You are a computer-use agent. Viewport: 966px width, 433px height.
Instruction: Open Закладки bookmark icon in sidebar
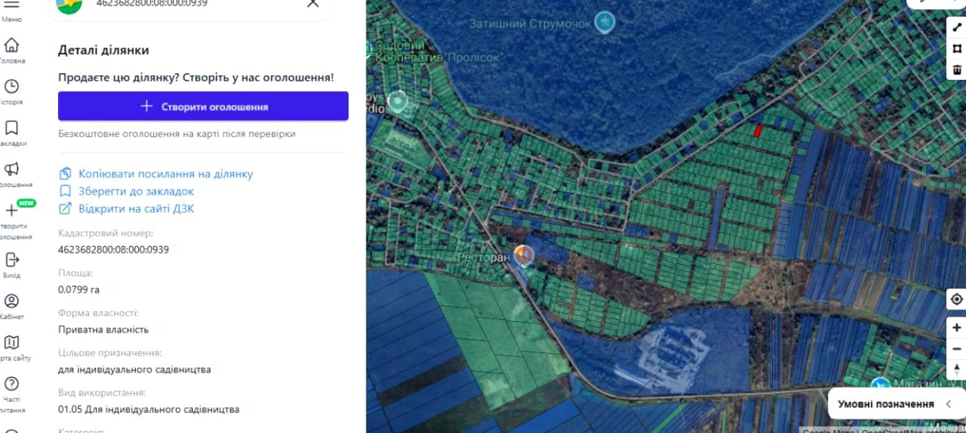click(12, 128)
